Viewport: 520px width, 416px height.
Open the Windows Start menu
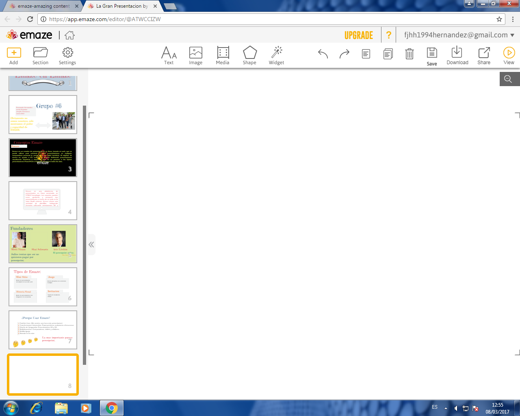[10, 407]
